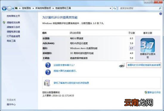Click the control panel icon in address bar
The width and height of the screenshot is (164, 111).
point(16,8)
